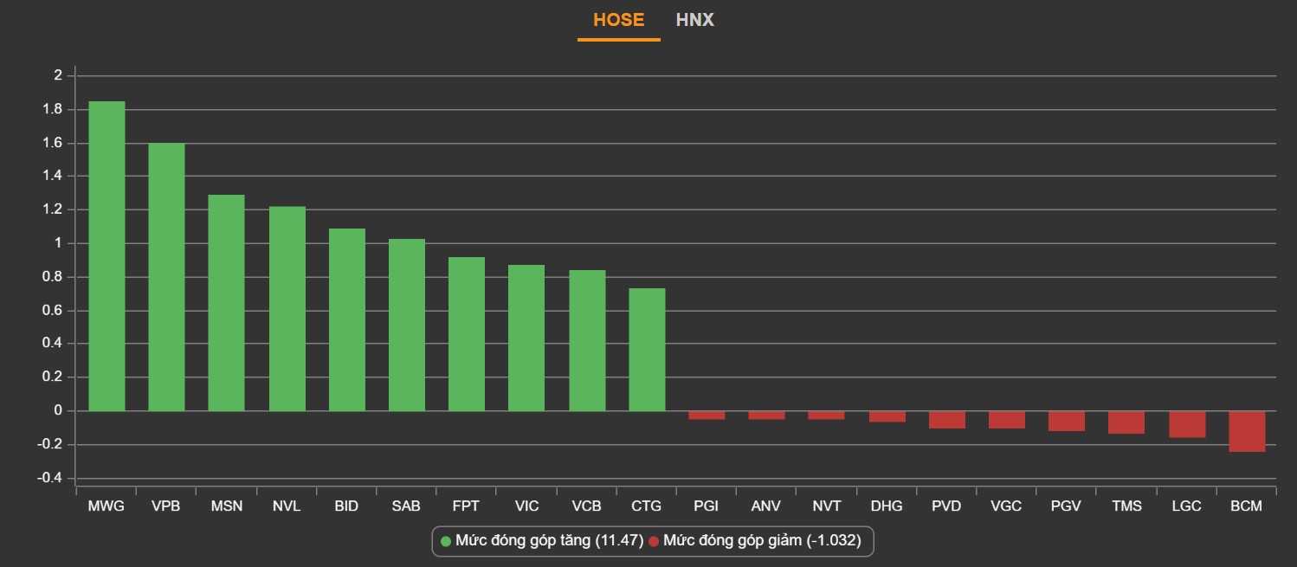Select the HOSE tab
Viewport: 1297px width, 567px height.
coord(618,20)
